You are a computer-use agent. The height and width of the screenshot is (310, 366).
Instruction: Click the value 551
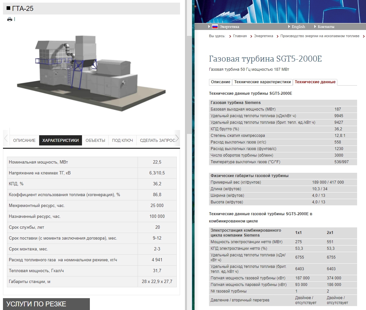(330, 242)
